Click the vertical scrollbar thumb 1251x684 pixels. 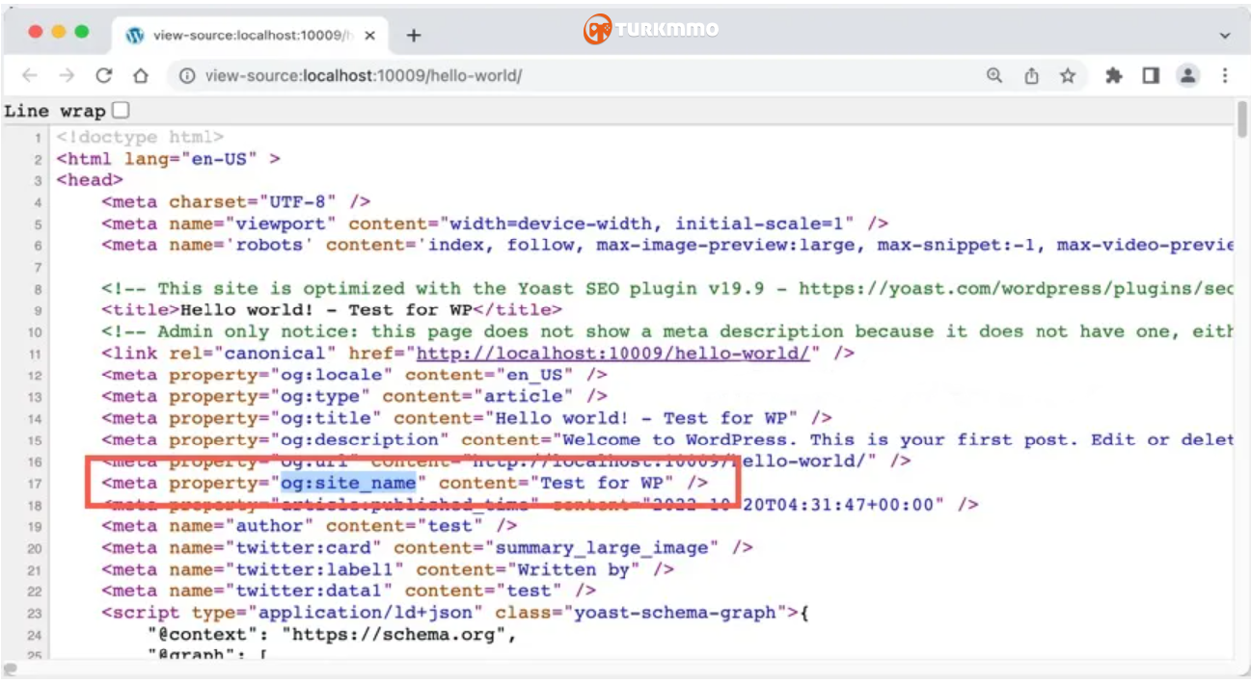tap(1242, 120)
